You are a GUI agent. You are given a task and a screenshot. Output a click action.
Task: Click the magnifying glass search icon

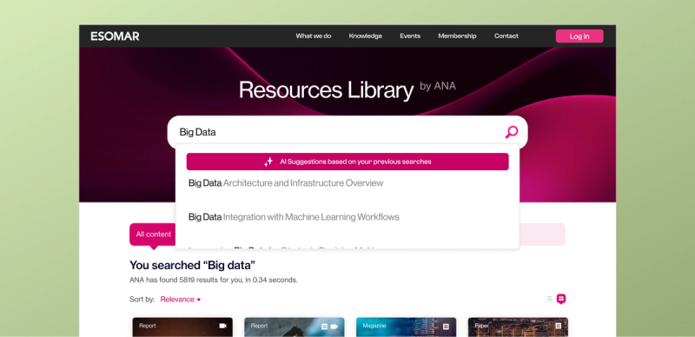512,132
